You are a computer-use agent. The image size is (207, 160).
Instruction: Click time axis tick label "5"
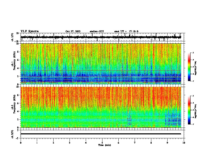(102, 142)
